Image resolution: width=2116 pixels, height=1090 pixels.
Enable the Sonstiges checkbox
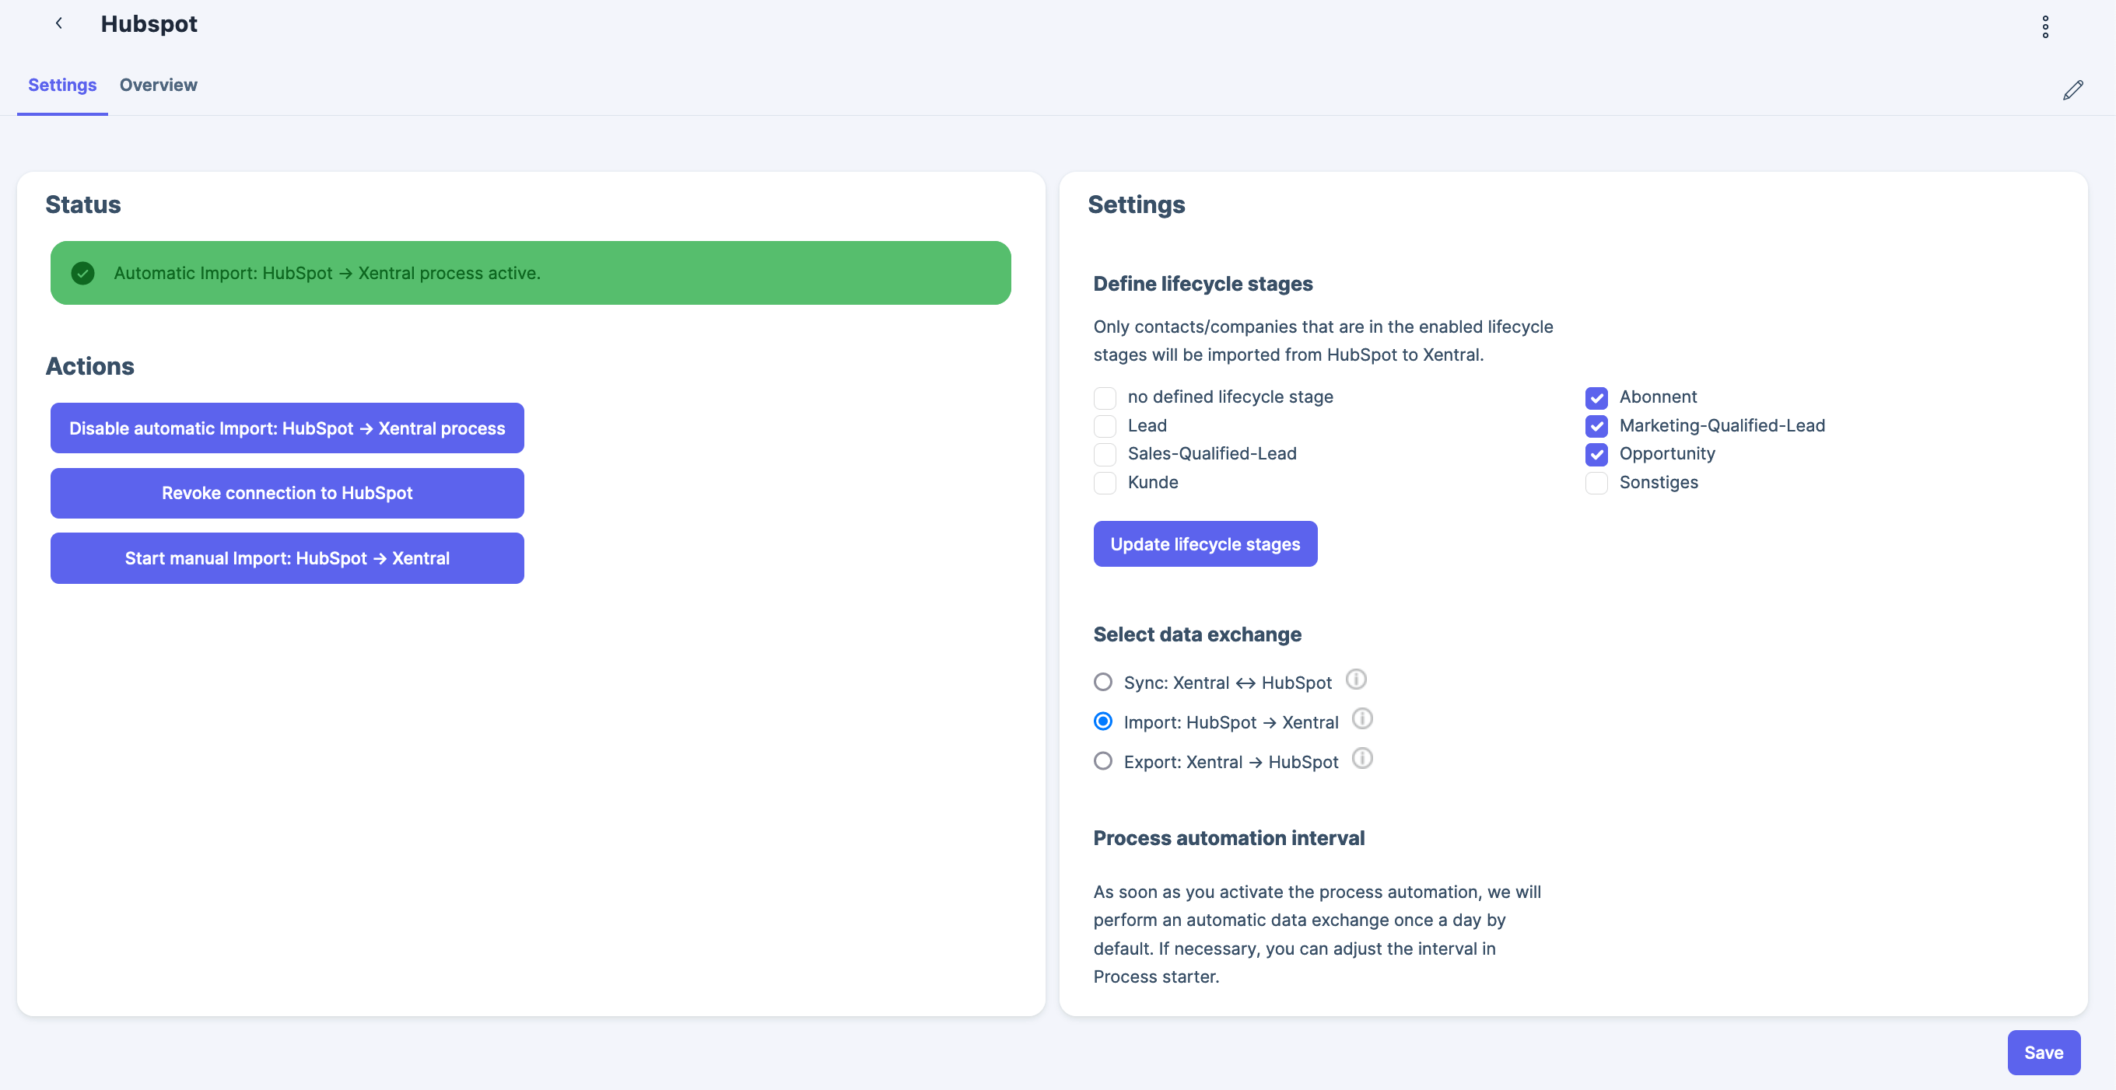(x=1596, y=483)
